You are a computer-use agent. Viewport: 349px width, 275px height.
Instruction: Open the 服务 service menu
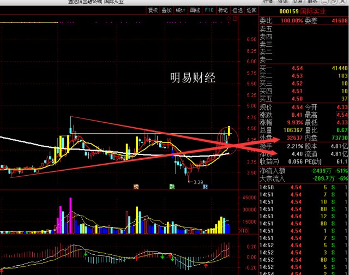(313, 2)
